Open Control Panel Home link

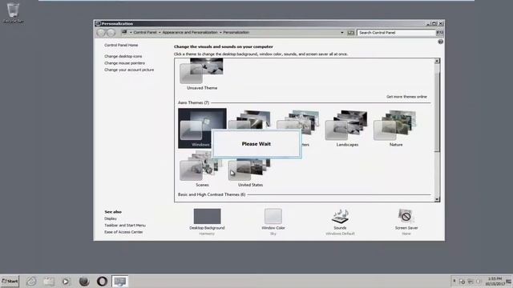(x=121, y=45)
